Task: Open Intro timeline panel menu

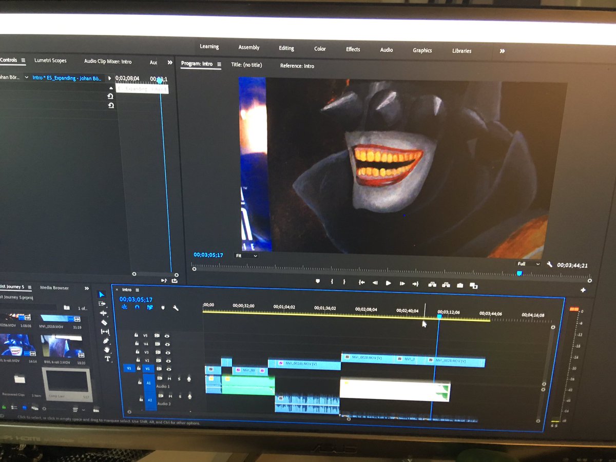Action: coord(138,290)
